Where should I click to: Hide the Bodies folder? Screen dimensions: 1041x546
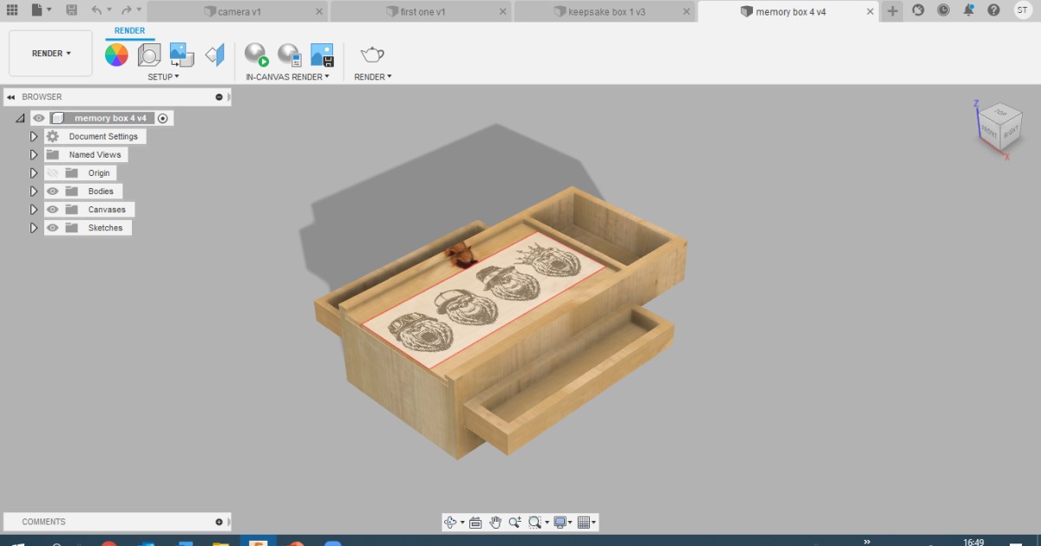52,191
